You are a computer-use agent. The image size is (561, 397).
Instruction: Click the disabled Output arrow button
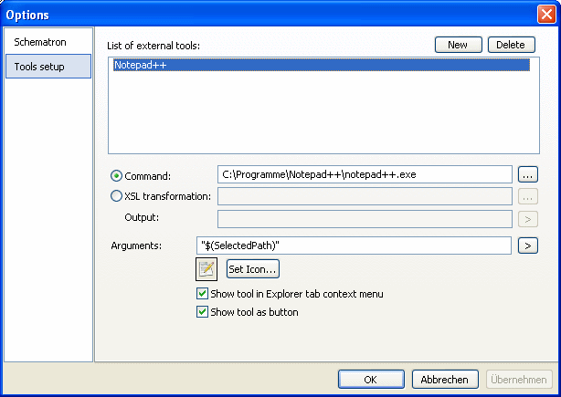point(528,219)
